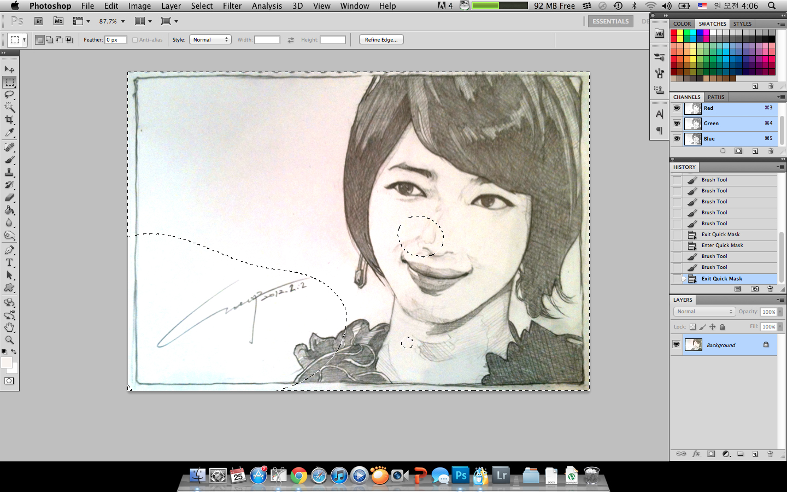Select the Blur tool
Screen dimensions: 787x492
pos(9,222)
